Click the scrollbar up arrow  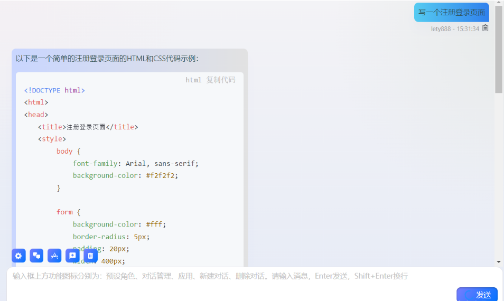point(499,3)
